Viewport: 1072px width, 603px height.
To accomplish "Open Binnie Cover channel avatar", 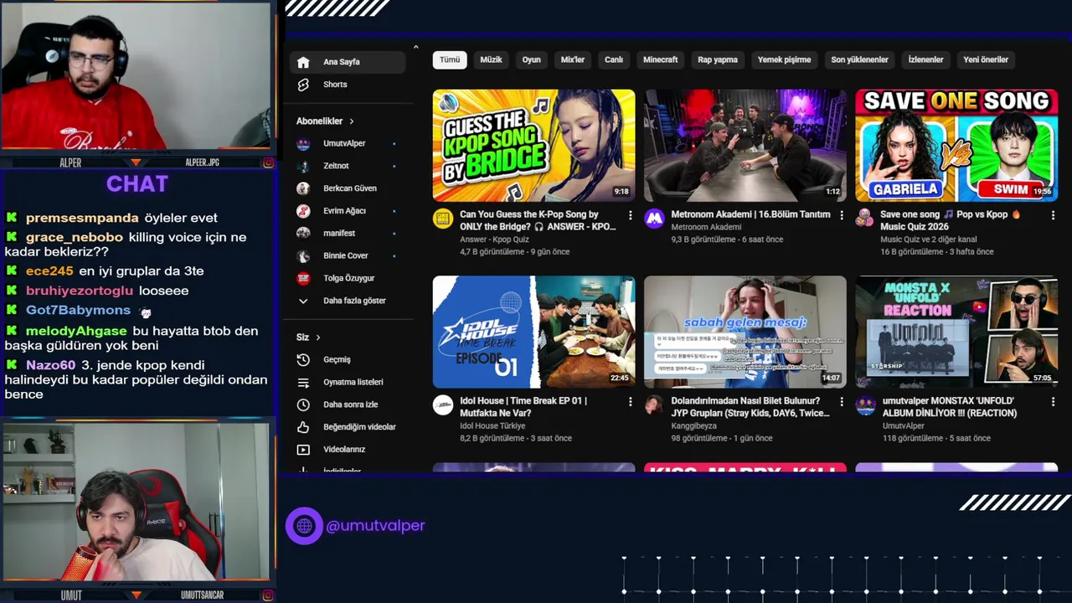I will pyautogui.click(x=303, y=255).
